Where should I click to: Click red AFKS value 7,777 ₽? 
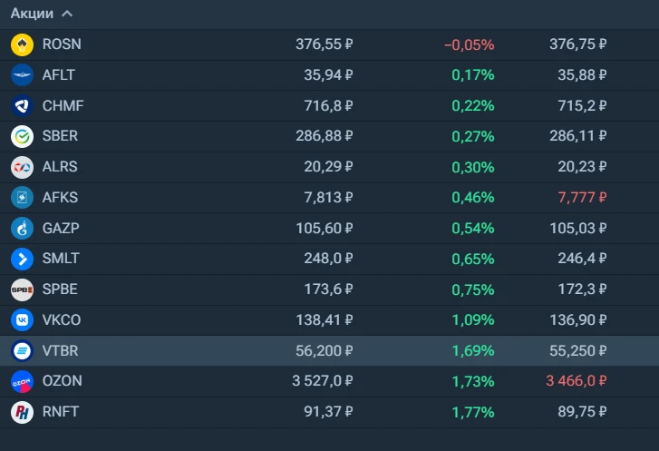tap(582, 197)
